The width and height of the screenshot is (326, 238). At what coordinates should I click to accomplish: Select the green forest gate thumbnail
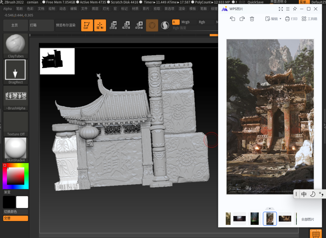click(x=254, y=219)
